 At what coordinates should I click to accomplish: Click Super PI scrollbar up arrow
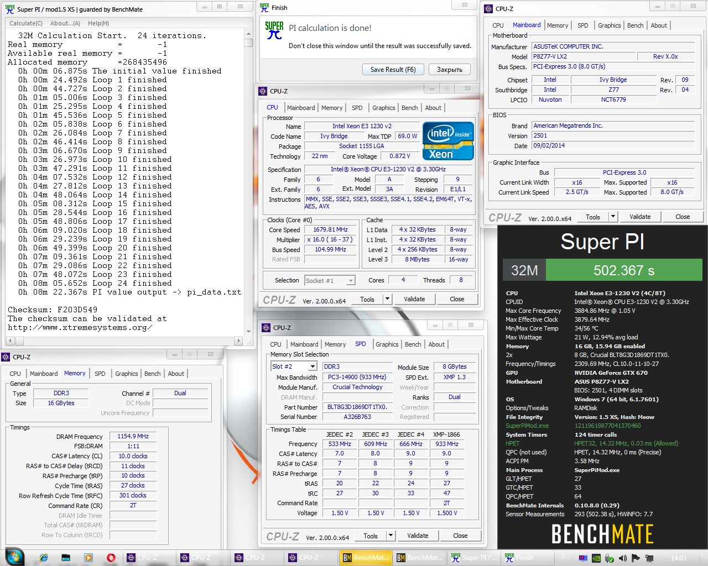coord(248,33)
